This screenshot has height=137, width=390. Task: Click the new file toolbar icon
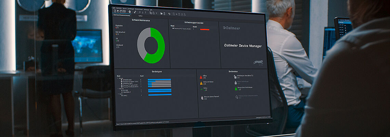click(115, 11)
